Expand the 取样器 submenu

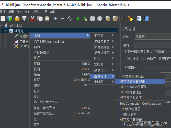pos(103,35)
